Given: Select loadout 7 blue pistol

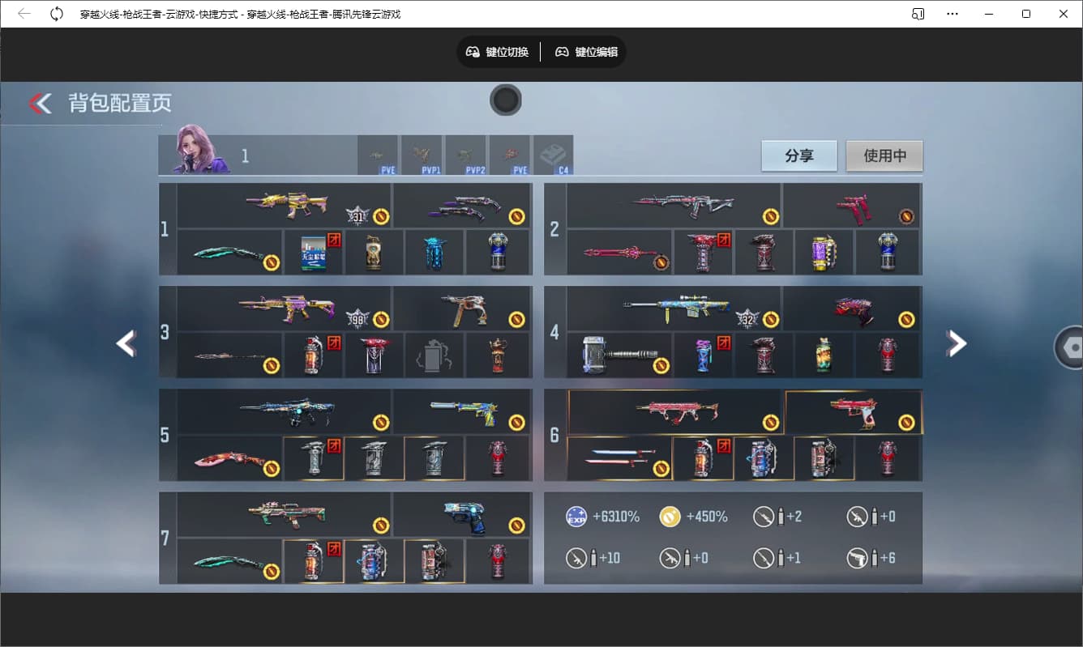Looking at the screenshot, I should (x=463, y=514).
